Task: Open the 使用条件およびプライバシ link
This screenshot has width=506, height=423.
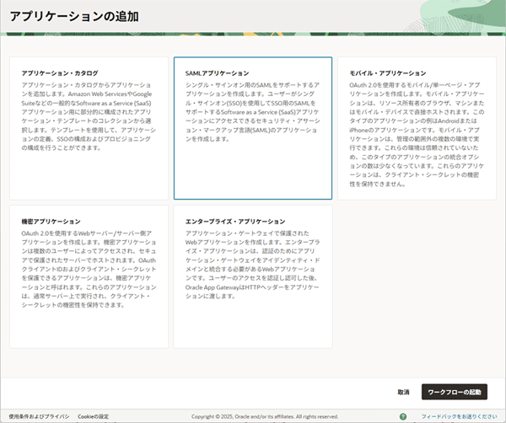Action: tap(39, 416)
